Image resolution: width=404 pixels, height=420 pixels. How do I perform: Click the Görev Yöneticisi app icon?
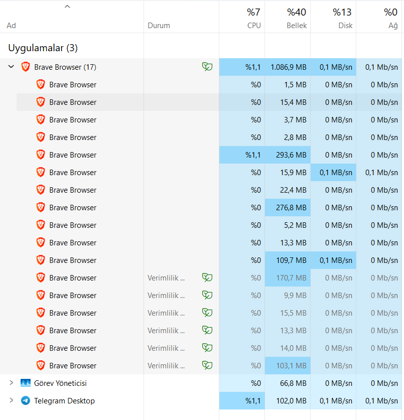pyautogui.click(x=26, y=383)
